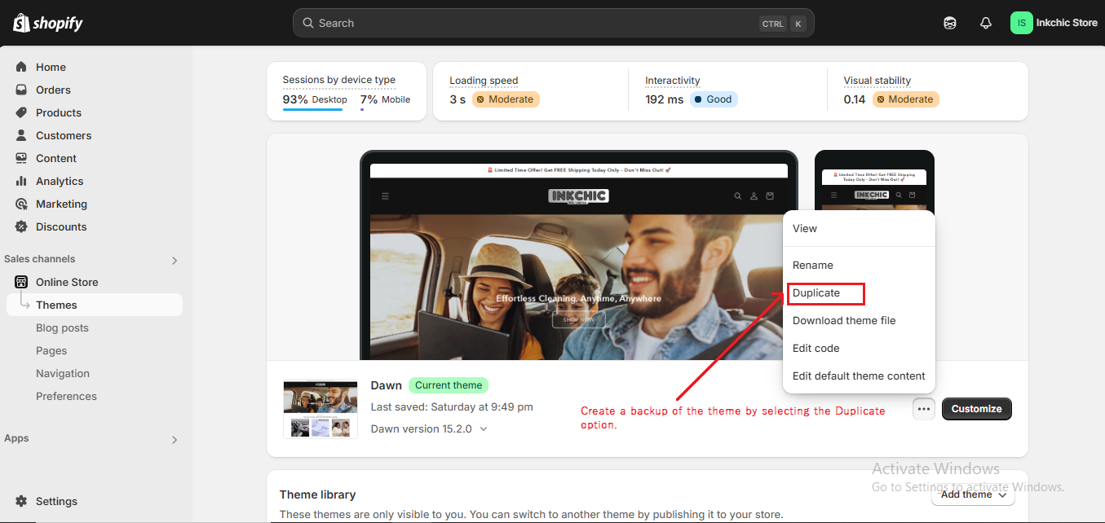The image size is (1105, 523).
Task: Click Last saved Saturday at 9:49 pm
Action: coord(452,407)
